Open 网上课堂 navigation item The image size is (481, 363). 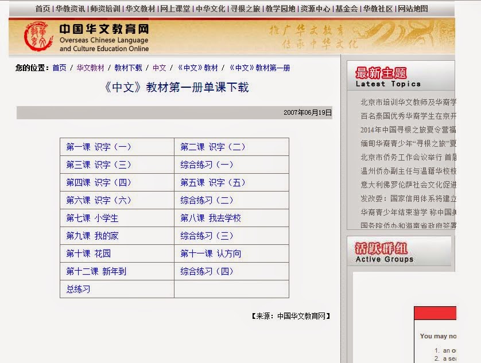click(x=175, y=9)
